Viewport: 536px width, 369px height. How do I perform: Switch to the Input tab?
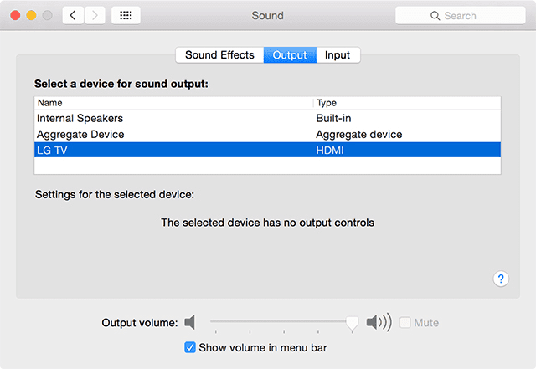coord(338,55)
